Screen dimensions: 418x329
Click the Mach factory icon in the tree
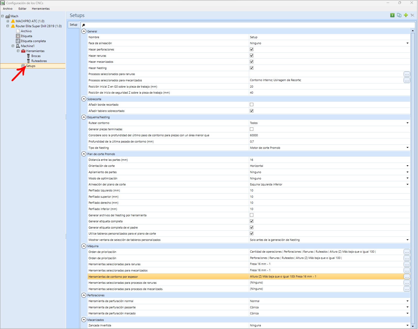pyautogui.click(x=8, y=16)
